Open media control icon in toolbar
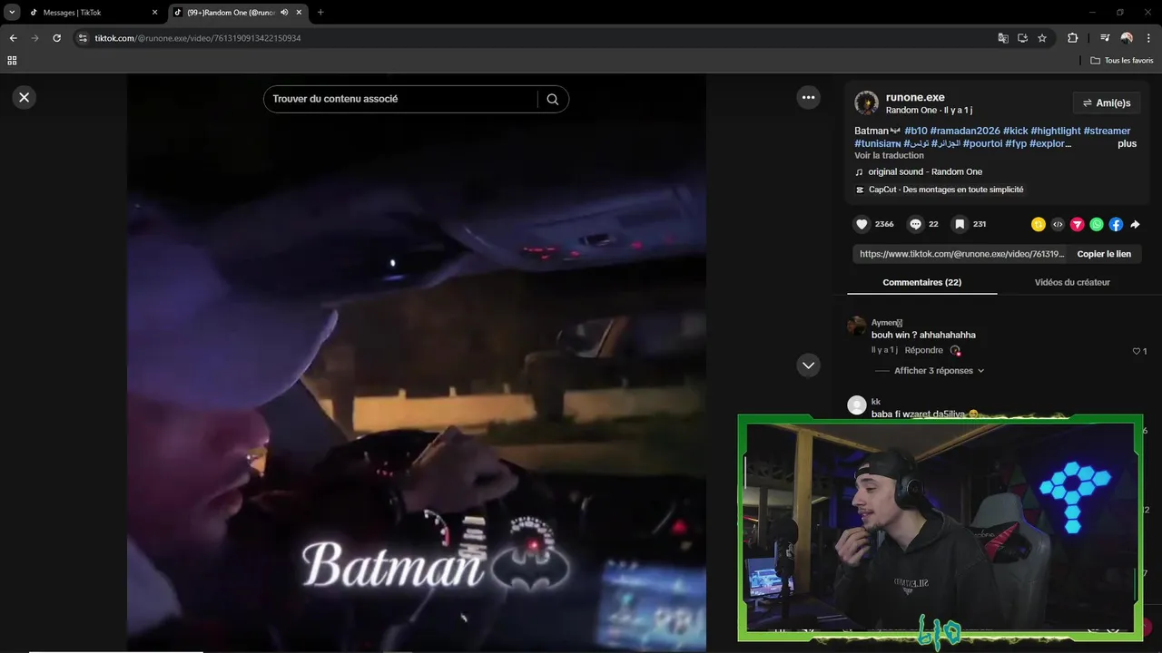1162x653 pixels. click(1105, 38)
